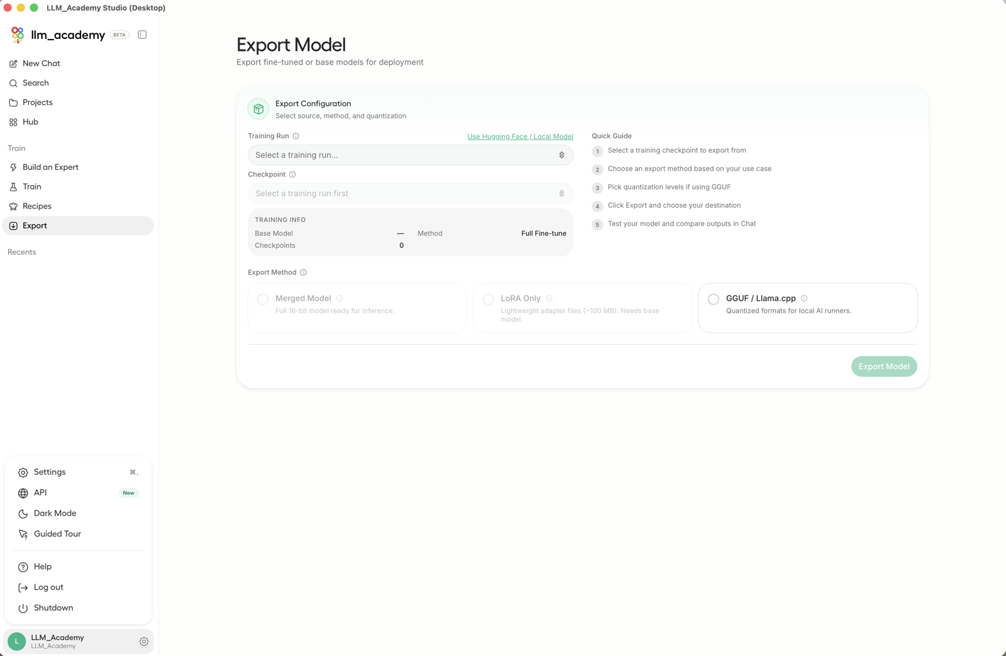The image size is (1006, 656).
Task: Select the Merged Model radio button
Action: pyautogui.click(x=263, y=299)
